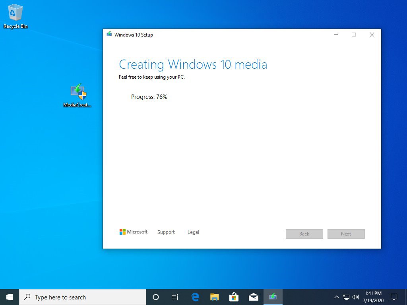Open the Legal link
Viewport: 407px width, 305px height.
coord(193,232)
